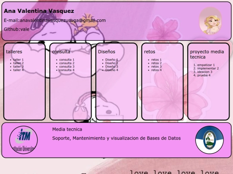Select list item retos 2
Image resolution: width=233 pixels, height=174 pixels.
(x=156, y=63)
